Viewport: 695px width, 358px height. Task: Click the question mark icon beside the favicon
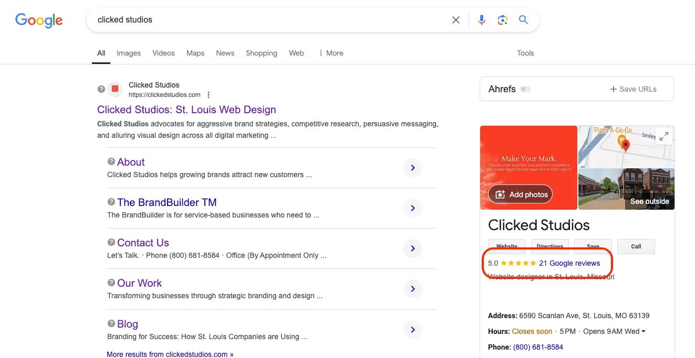click(x=101, y=90)
